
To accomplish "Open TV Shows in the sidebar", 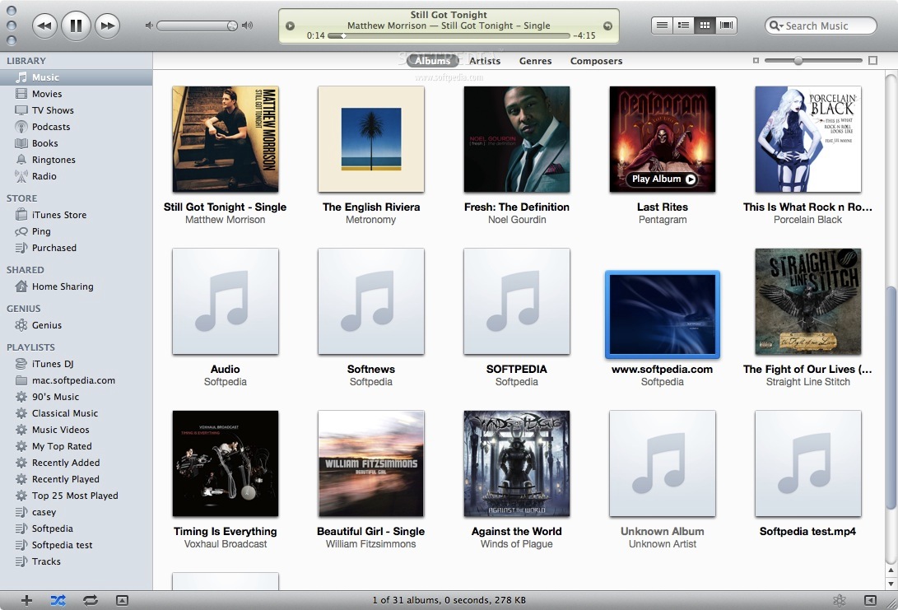I will 77,110.
